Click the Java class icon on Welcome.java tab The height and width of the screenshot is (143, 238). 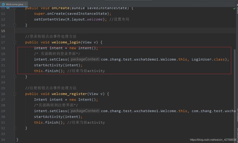3,4
